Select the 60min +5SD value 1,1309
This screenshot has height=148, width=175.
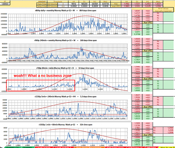(137, 123)
